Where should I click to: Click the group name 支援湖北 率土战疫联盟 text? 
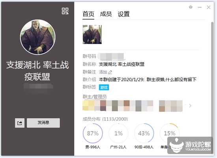122,64
